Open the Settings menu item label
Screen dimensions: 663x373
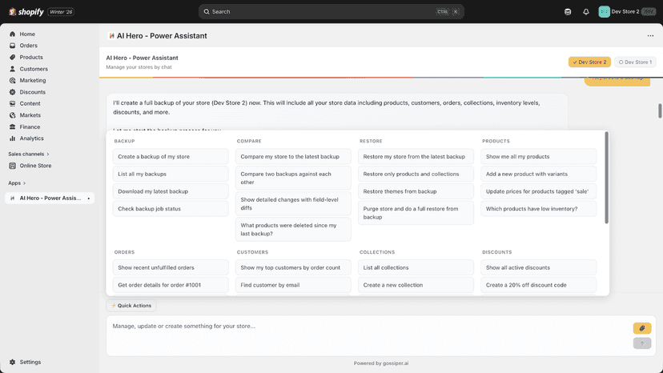click(30, 362)
